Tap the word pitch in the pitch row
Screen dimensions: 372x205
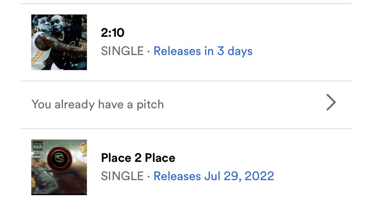(150, 105)
